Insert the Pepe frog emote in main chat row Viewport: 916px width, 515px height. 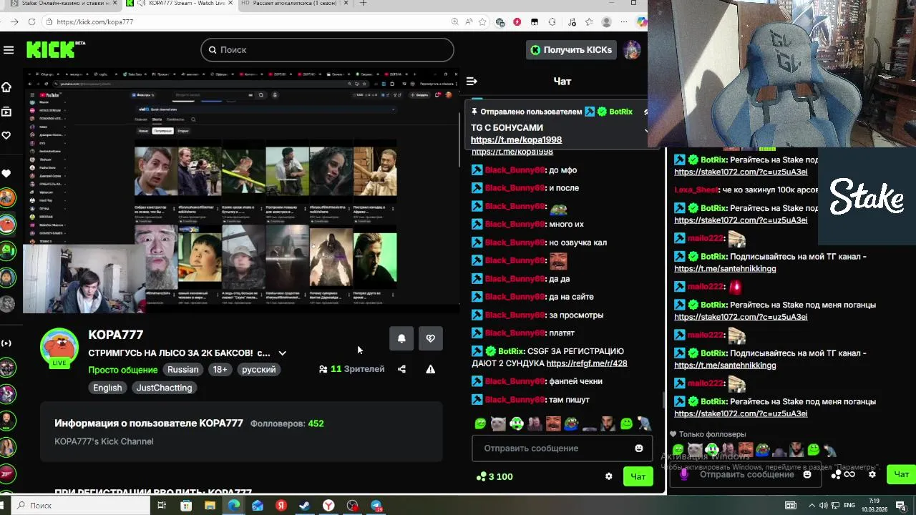571,423
